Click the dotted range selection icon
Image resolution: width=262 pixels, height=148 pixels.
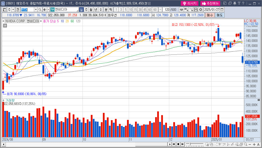point(215,144)
